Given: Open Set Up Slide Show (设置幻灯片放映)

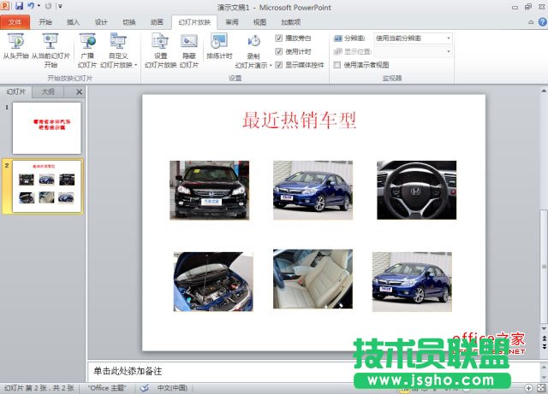Looking at the screenshot, I should [160, 50].
